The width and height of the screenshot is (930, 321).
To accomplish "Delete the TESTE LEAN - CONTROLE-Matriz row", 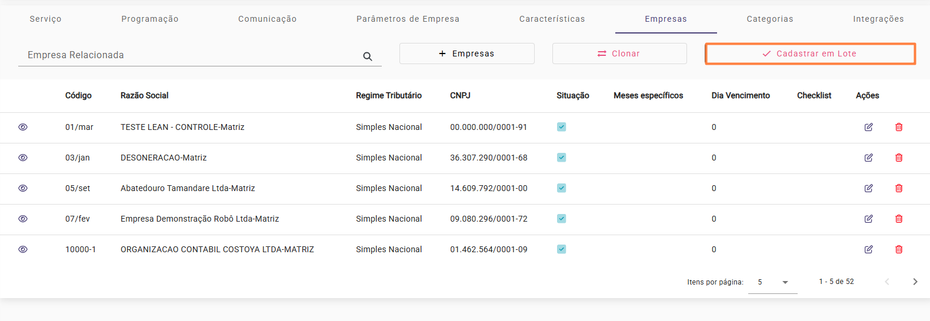I will click(899, 127).
